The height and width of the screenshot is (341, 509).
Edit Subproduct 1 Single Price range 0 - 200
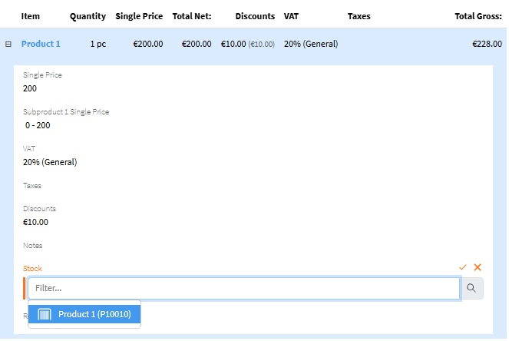(x=38, y=125)
